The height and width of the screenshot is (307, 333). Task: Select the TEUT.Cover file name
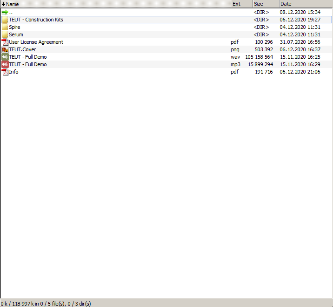pos(22,49)
